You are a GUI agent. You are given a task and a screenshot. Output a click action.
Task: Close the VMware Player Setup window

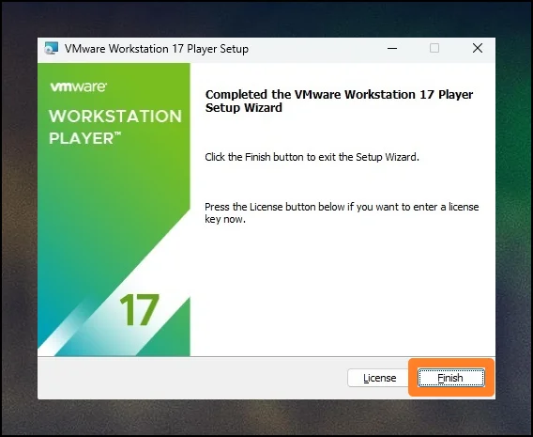click(x=478, y=48)
